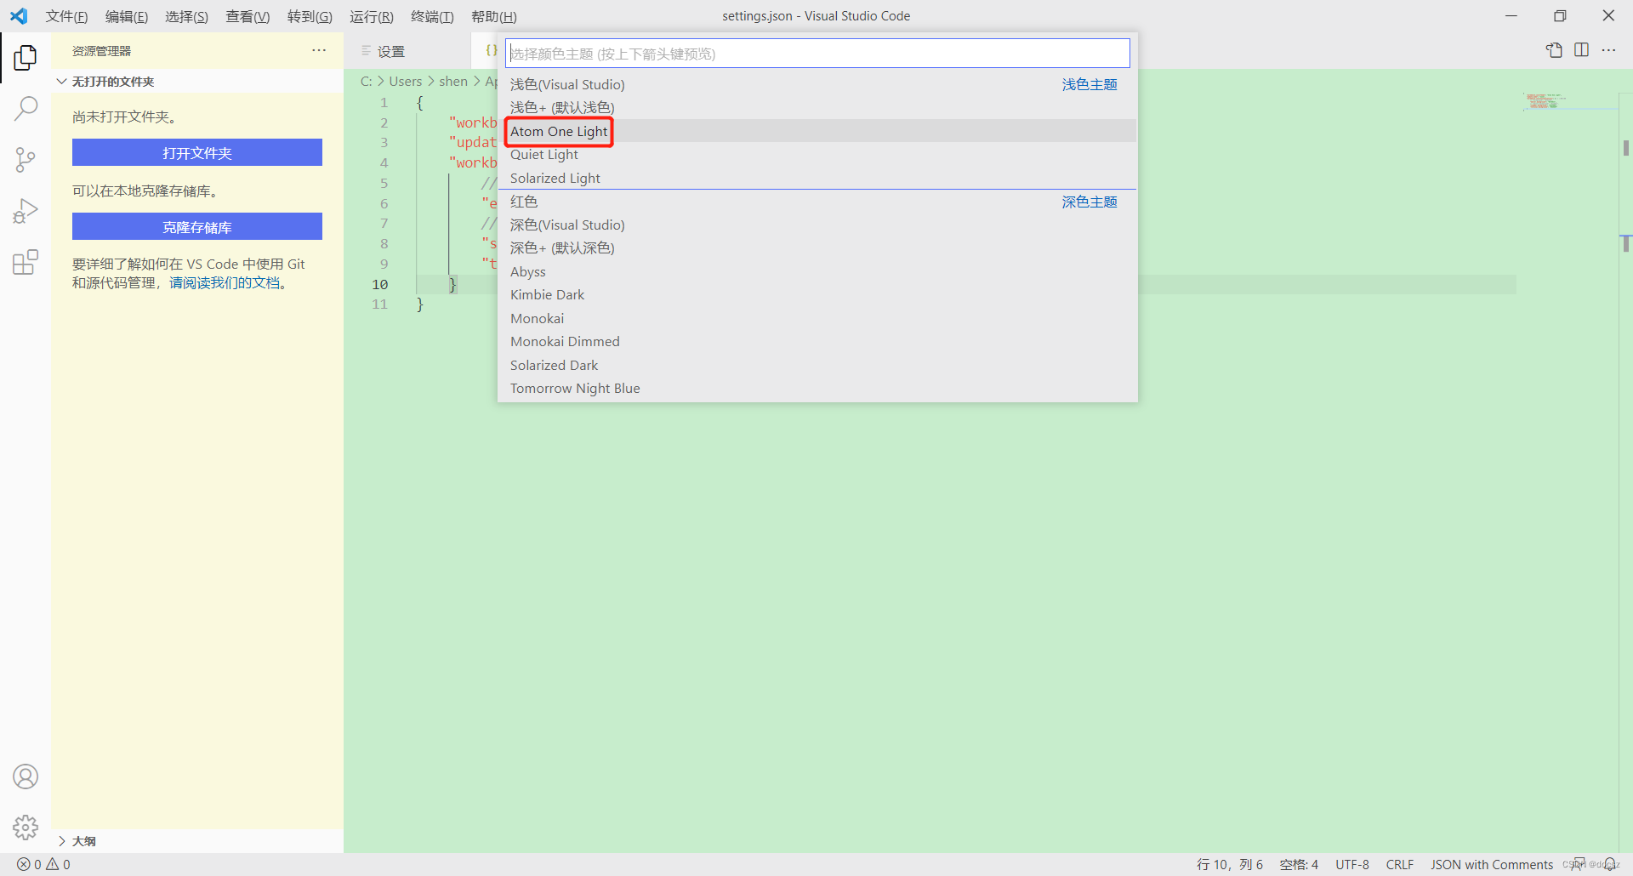Select the 红色 theme

click(817, 202)
